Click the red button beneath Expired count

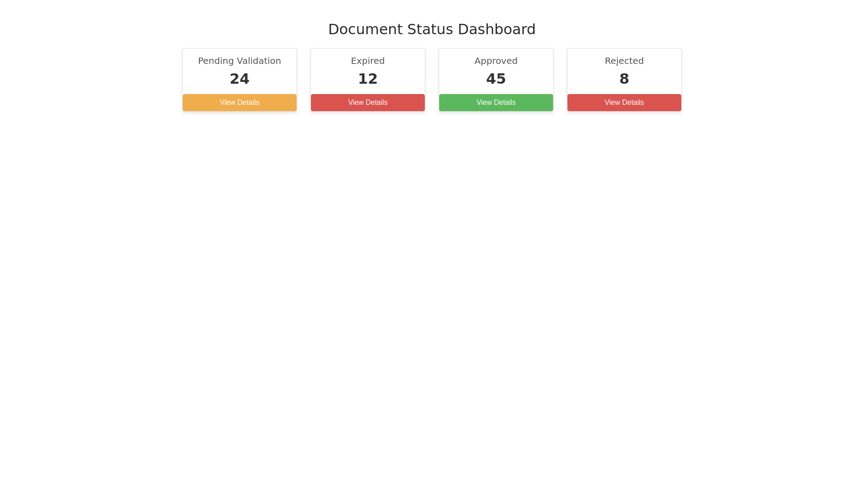[368, 102]
